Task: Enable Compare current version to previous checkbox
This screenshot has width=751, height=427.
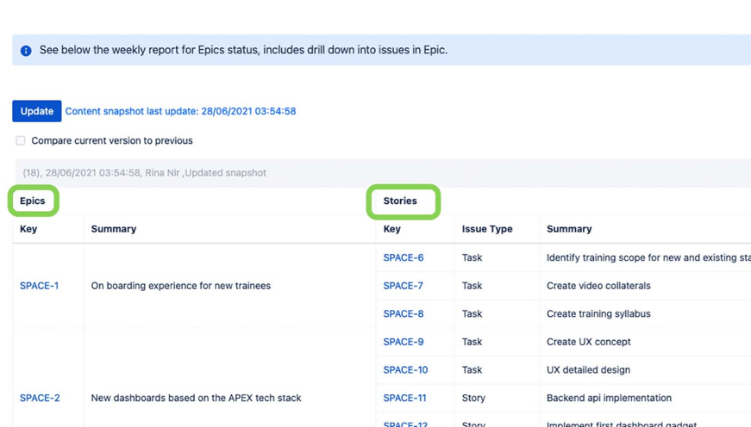Action: (21, 140)
